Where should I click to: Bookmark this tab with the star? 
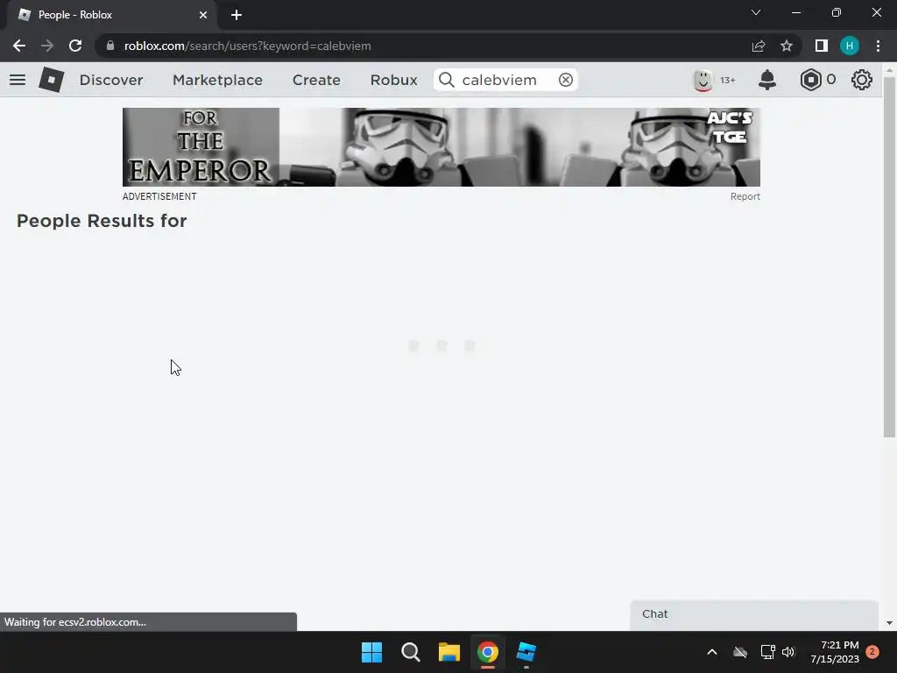[787, 46]
